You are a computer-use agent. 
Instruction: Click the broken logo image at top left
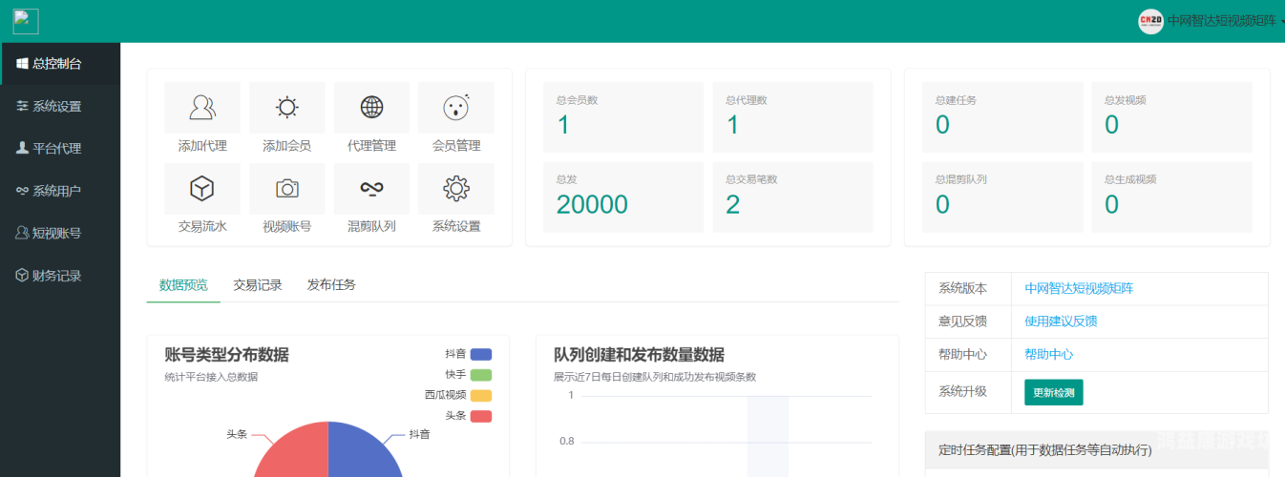pos(26,21)
